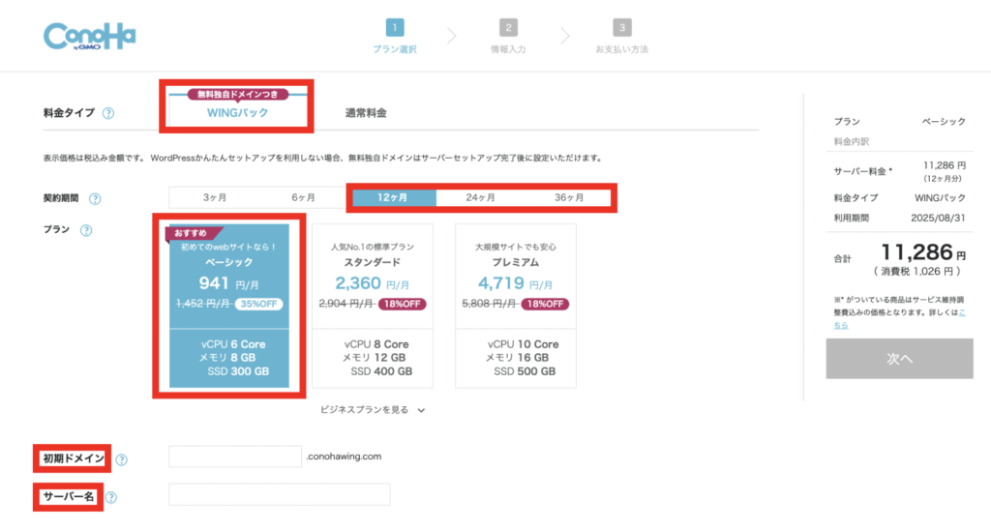Choose the スタンダード plan card
Image resolution: width=991 pixels, height=530 pixels.
373,306
